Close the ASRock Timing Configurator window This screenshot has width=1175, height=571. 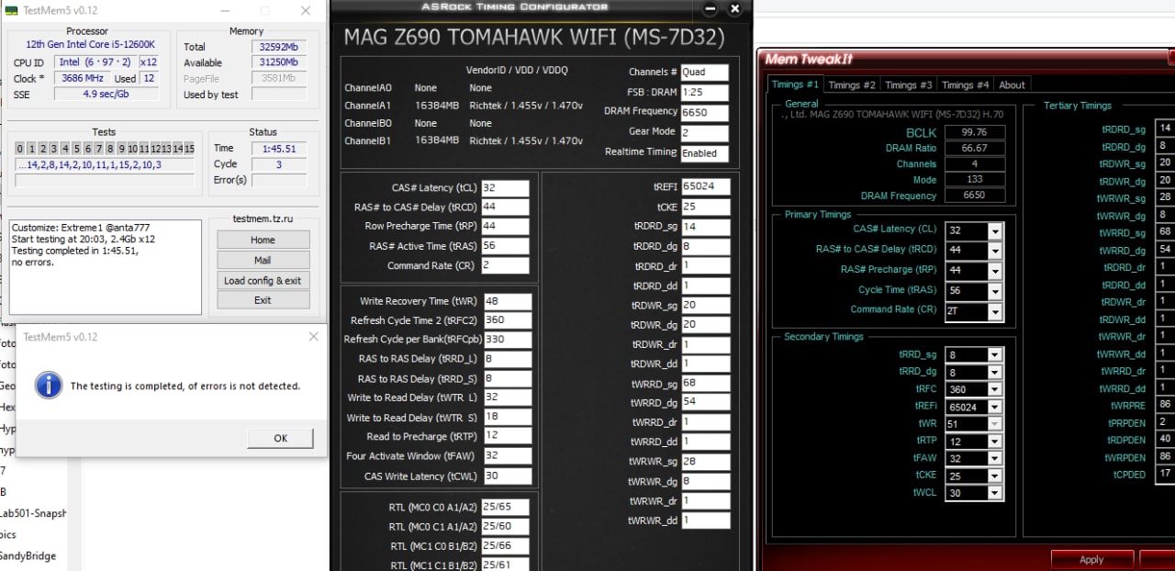734,9
